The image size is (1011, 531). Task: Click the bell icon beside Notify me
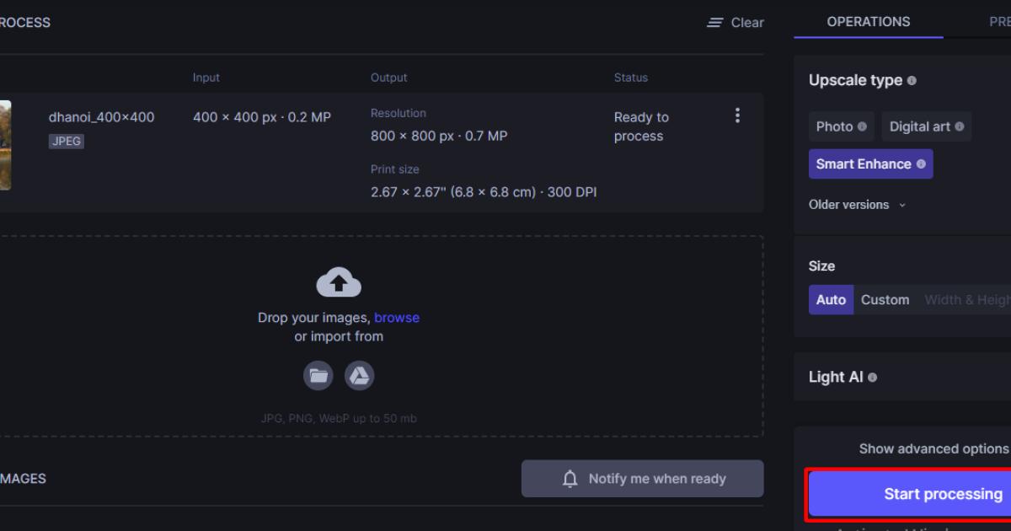click(570, 478)
